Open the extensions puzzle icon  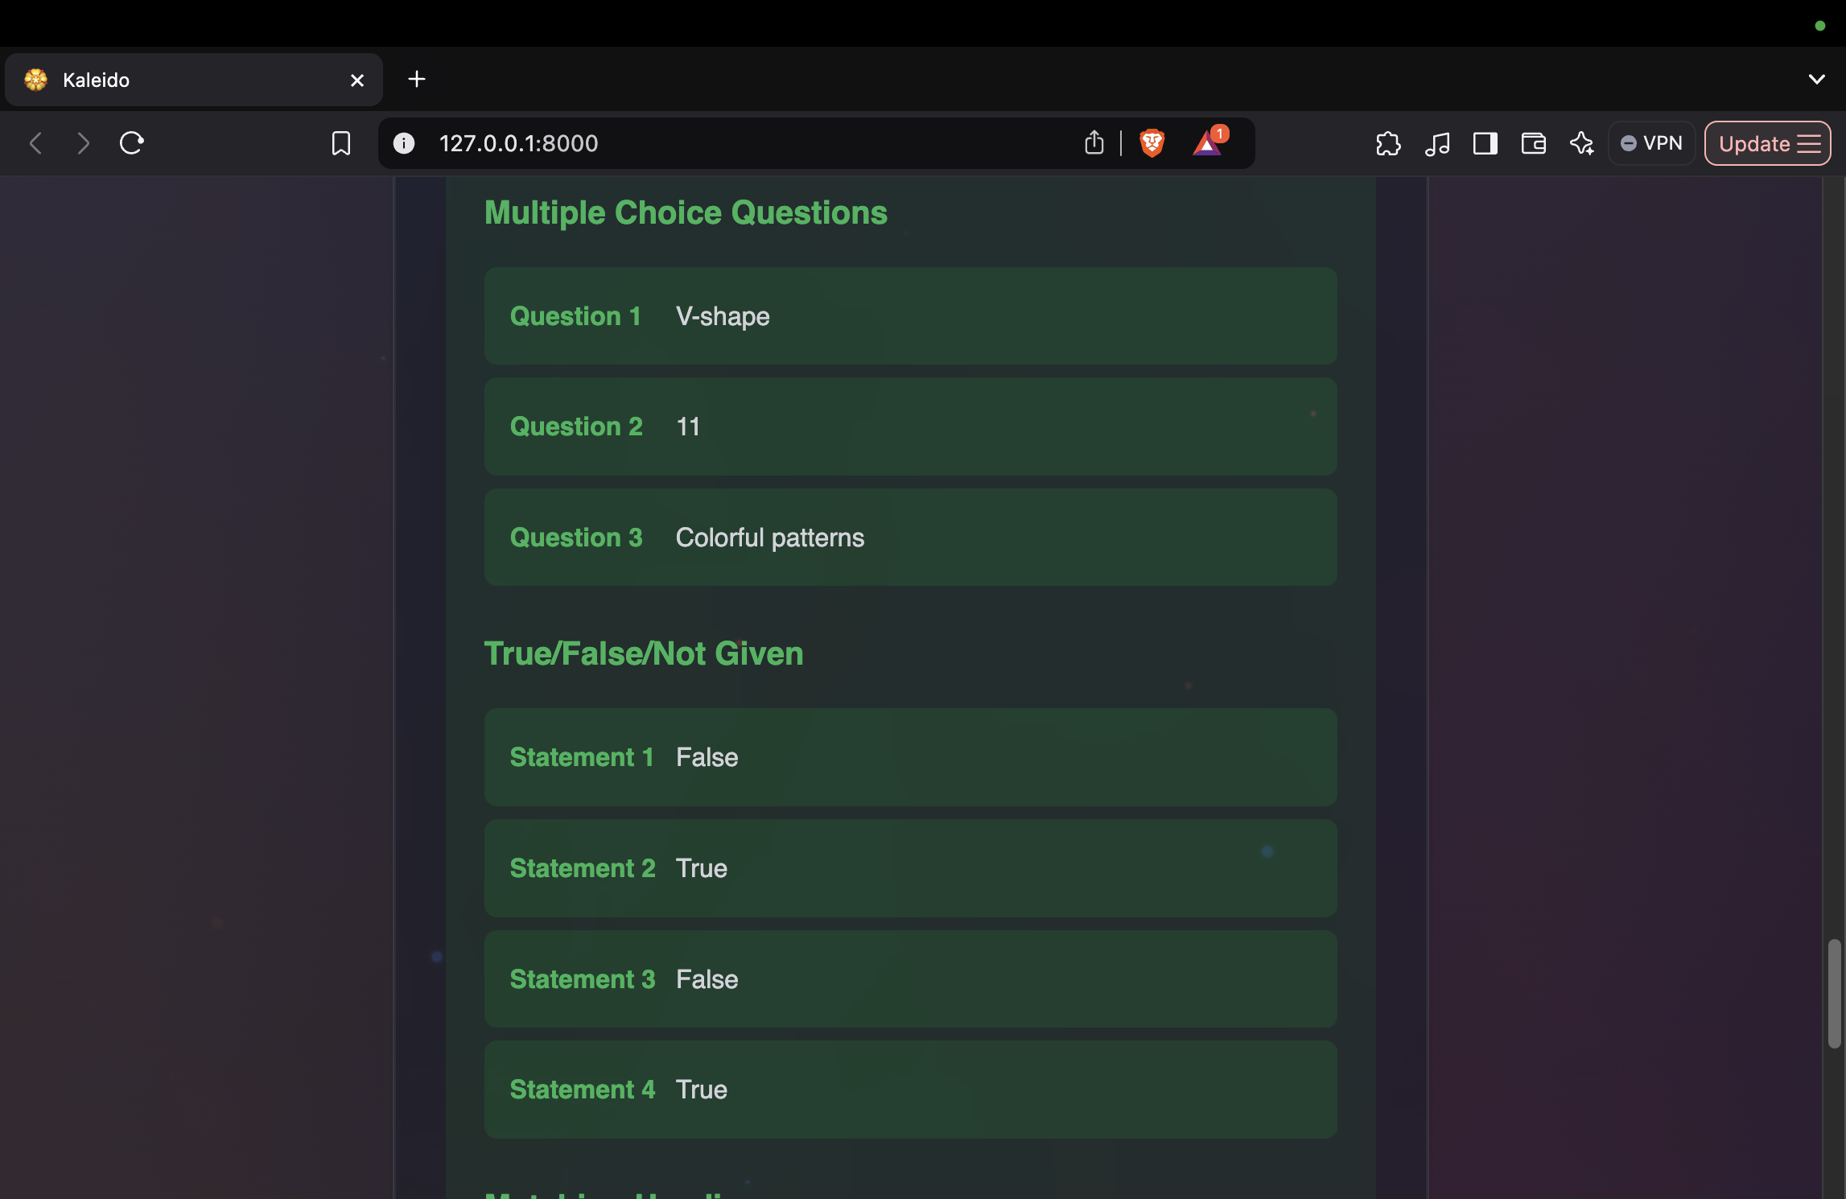(x=1388, y=143)
